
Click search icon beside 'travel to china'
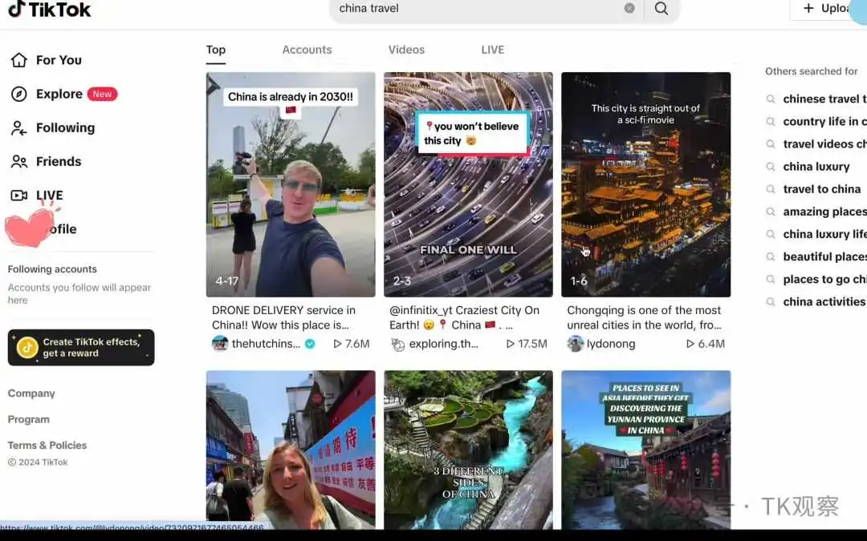click(x=770, y=189)
